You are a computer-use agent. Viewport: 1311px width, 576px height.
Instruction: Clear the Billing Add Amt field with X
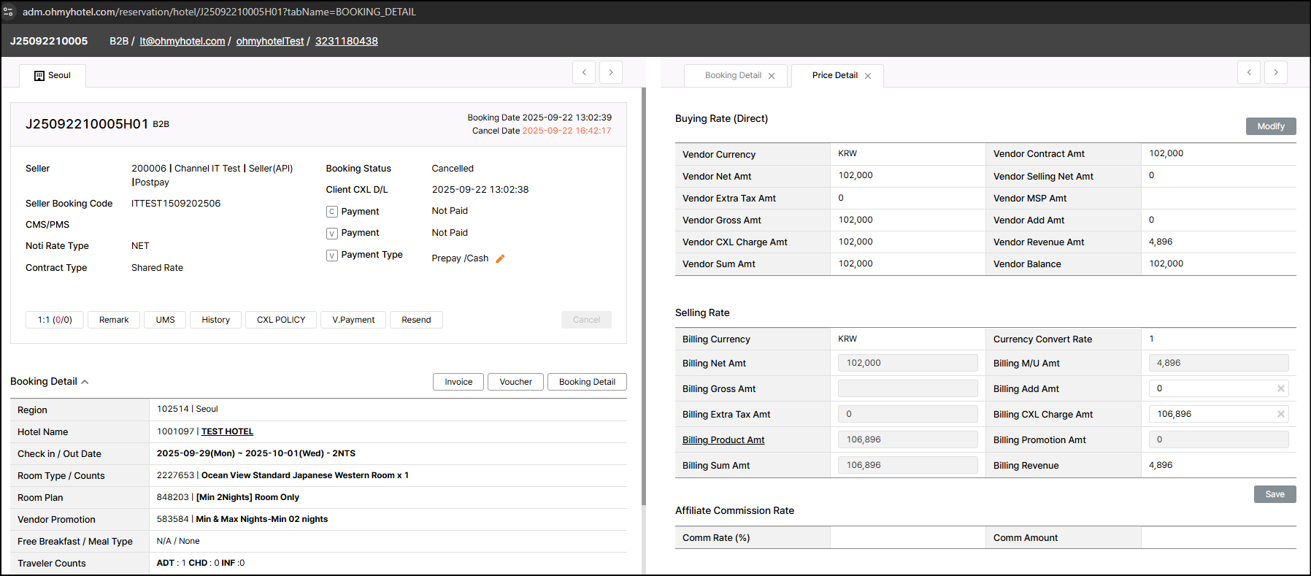click(1280, 388)
